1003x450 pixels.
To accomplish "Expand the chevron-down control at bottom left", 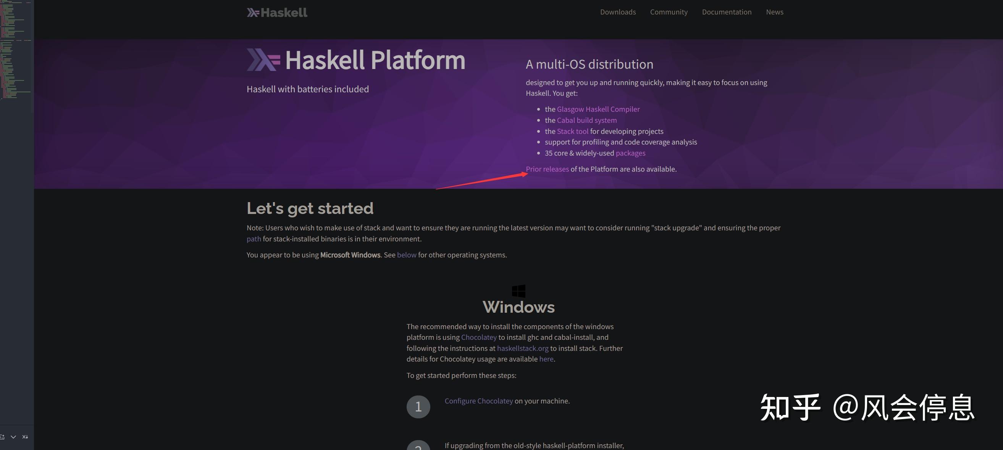I will [14, 436].
